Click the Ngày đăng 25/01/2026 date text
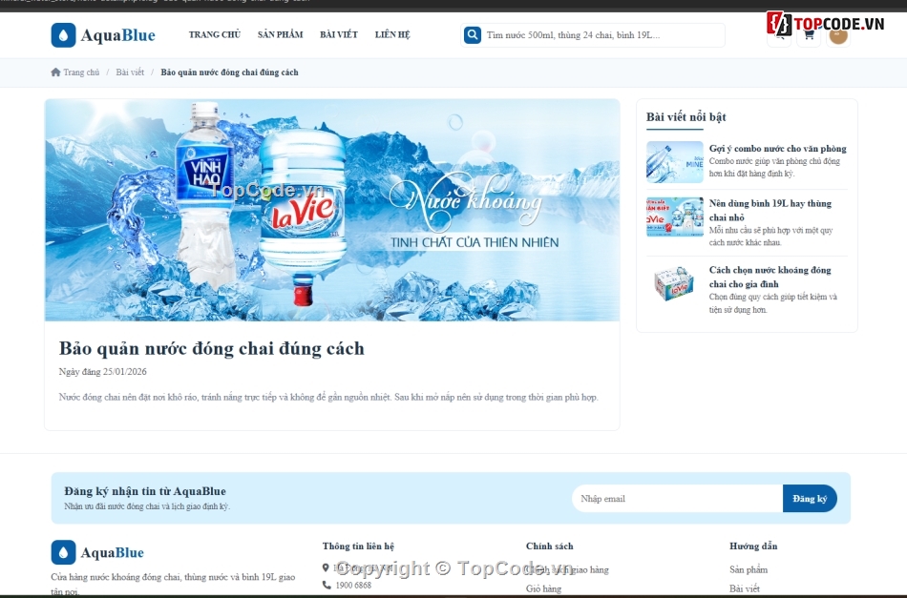This screenshot has width=907, height=598. click(103, 372)
